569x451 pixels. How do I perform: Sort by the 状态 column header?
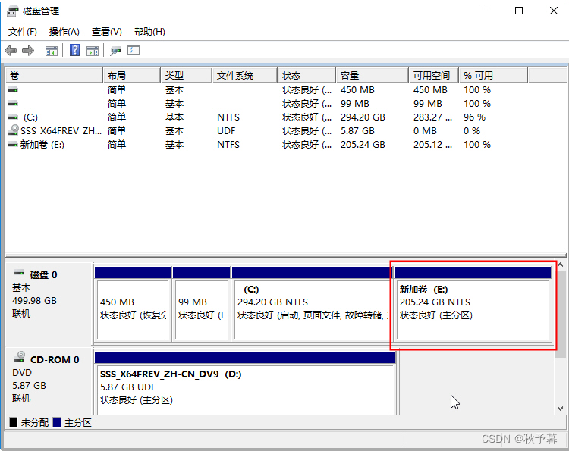[307, 75]
